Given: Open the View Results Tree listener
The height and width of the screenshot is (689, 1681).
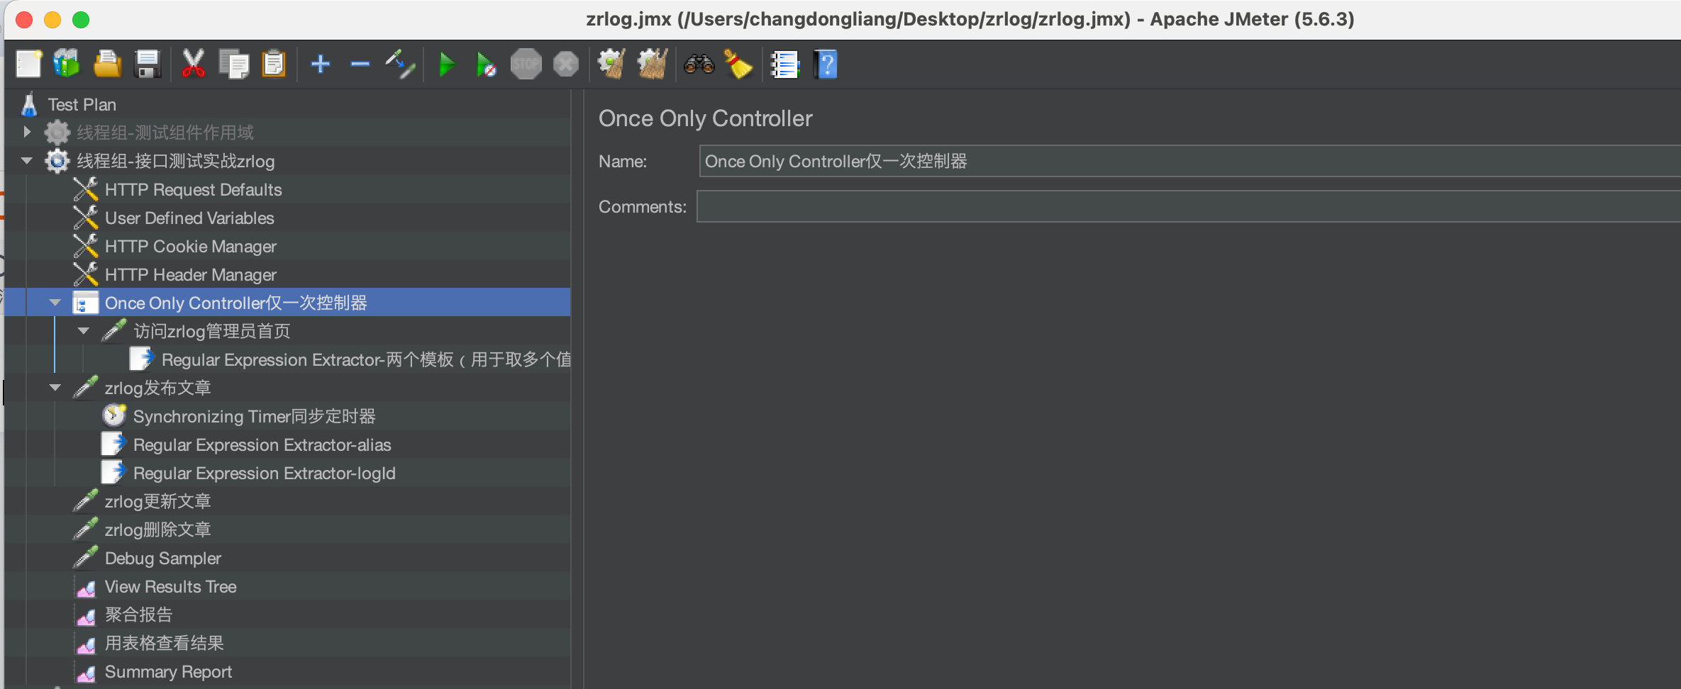Looking at the screenshot, I should [x=170, y=586].
